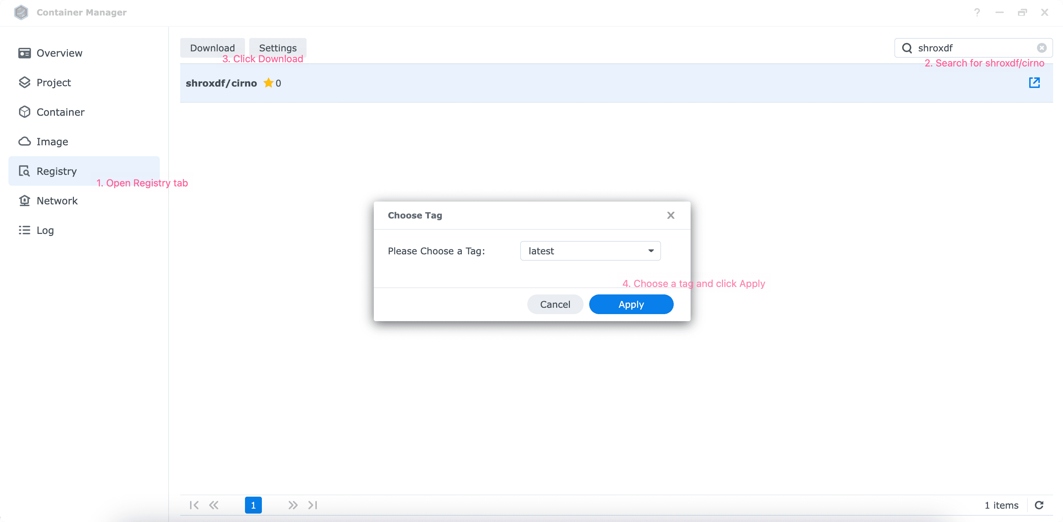
Task: Click the Settings tab button
Action: tap(278, 48)
